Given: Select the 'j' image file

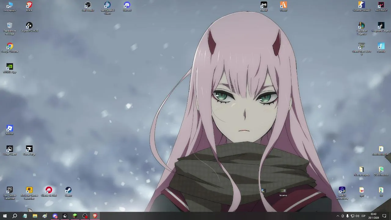Looking at the screenshot, I should 263,192.
